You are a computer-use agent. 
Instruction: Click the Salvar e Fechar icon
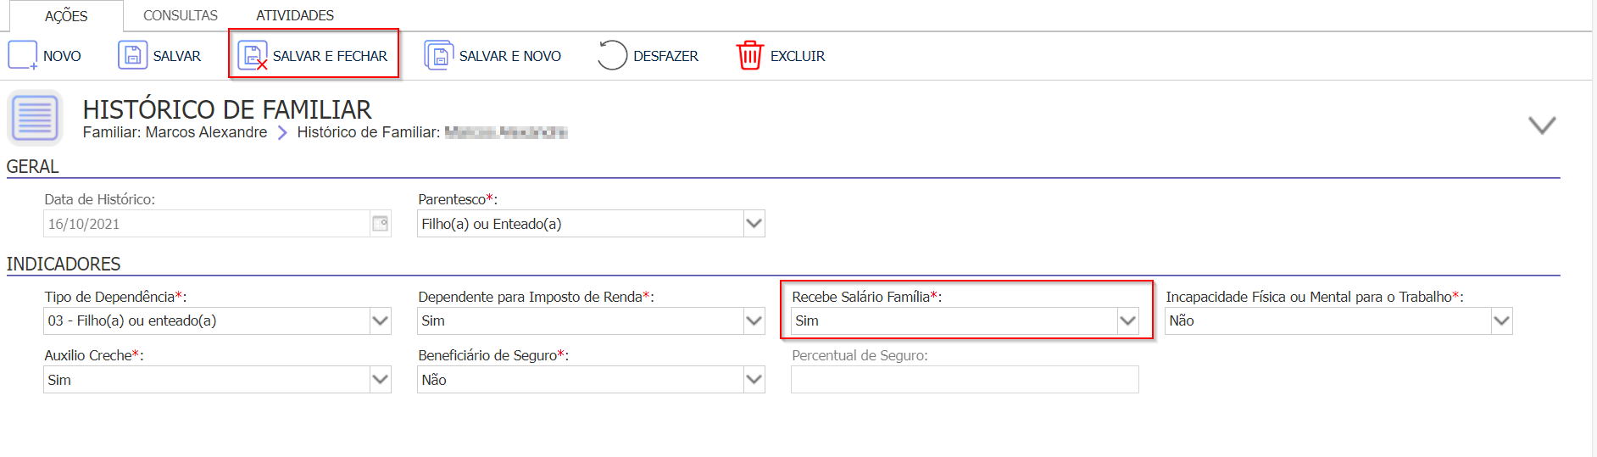pos(253,56)
